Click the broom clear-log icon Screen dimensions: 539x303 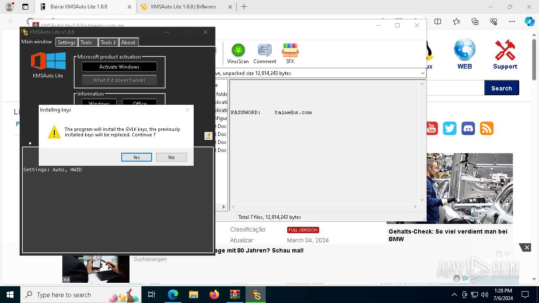click(x=208, y=136)
